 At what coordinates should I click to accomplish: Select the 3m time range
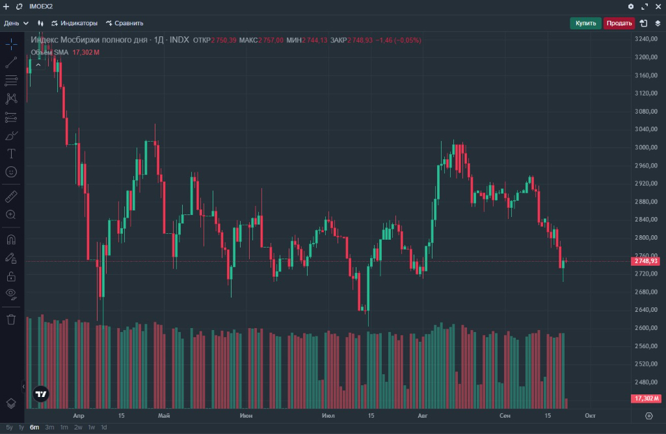click(49, 428)
